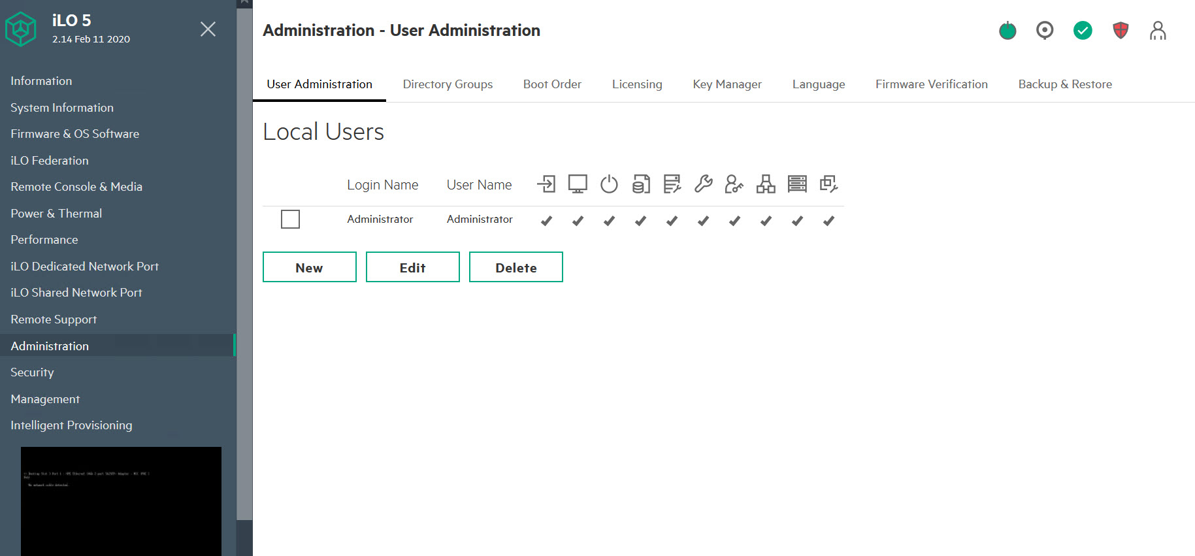Click the Login privilege column icon
Viewport: 1195px width, 556px height.
pos(546,184)
